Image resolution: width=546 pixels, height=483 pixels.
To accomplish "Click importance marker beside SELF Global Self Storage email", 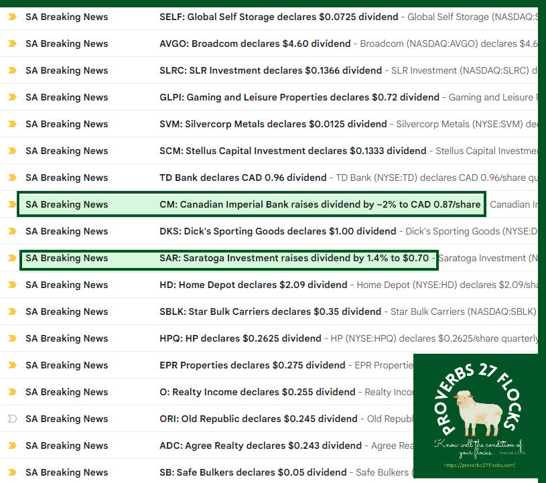I will tap(12, 17).
